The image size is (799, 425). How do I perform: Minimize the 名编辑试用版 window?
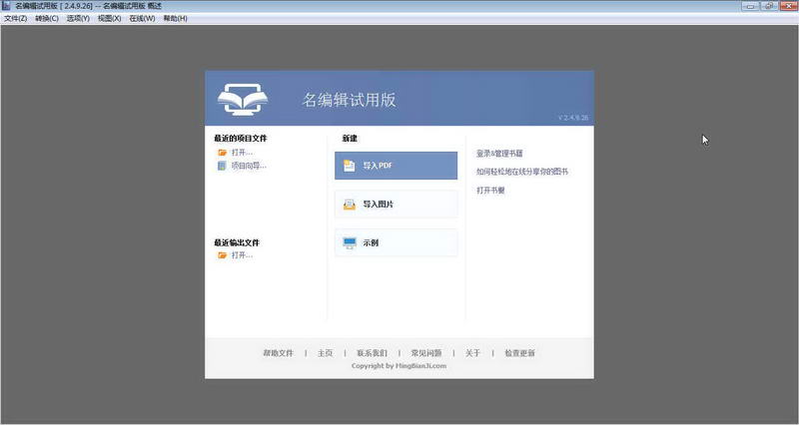pyautogui.click(x=751, y=6)
